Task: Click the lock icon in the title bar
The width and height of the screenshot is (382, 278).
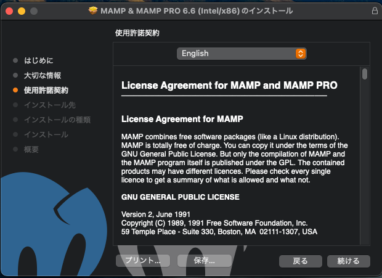Action: (x=374, y=11)
